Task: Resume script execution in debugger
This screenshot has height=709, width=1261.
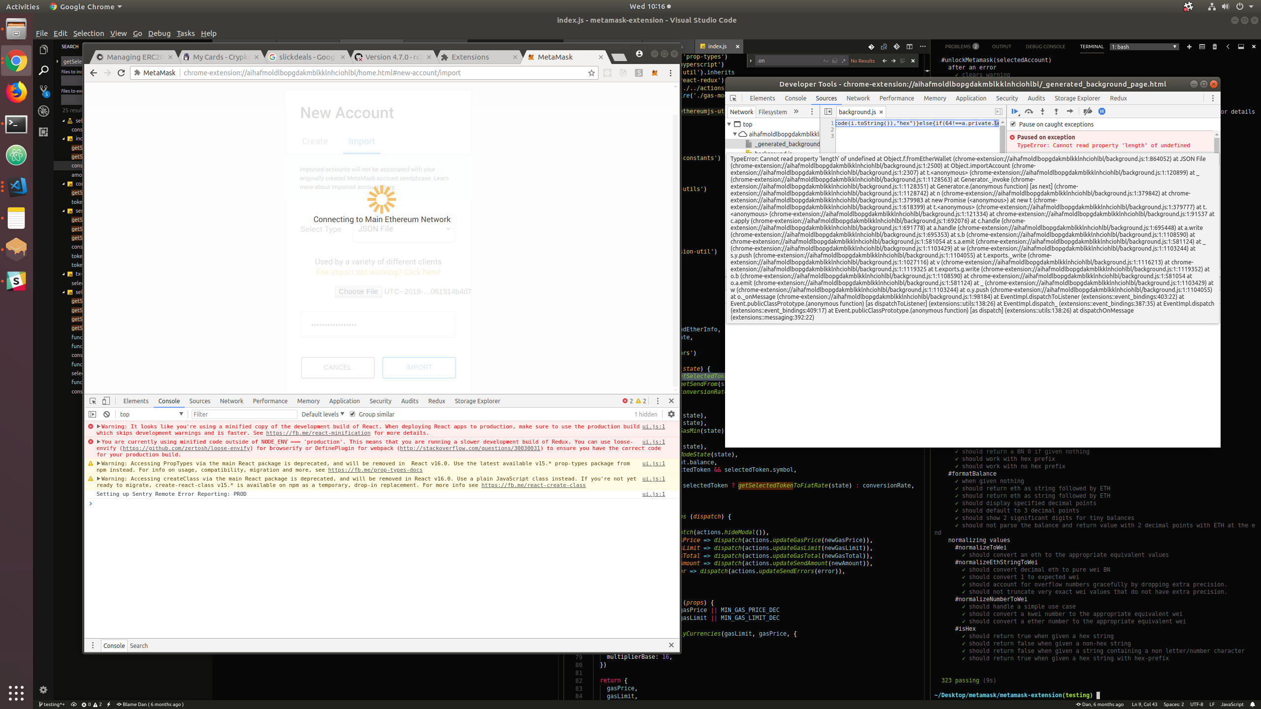Action: pos(1015,112)
